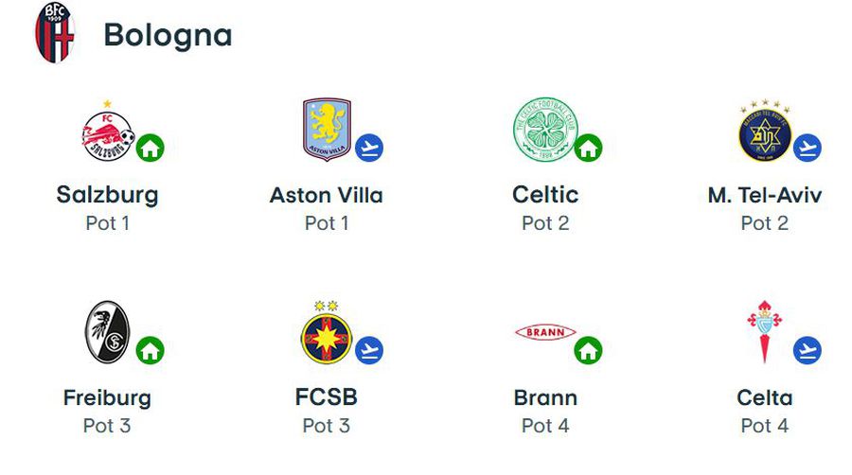The width and height of the screenshot is (852, 475).
Task: Click the home icon beside Freiburg
Action: [150, 350]
